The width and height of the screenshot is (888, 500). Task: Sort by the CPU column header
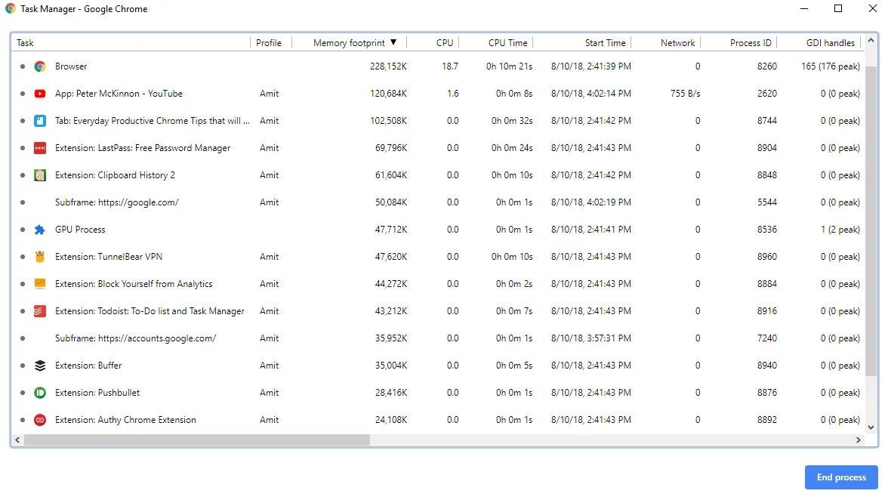(445, 43)
